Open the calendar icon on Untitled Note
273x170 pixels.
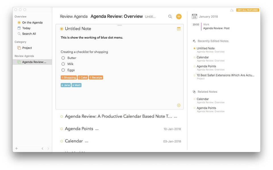click(179, 29)
